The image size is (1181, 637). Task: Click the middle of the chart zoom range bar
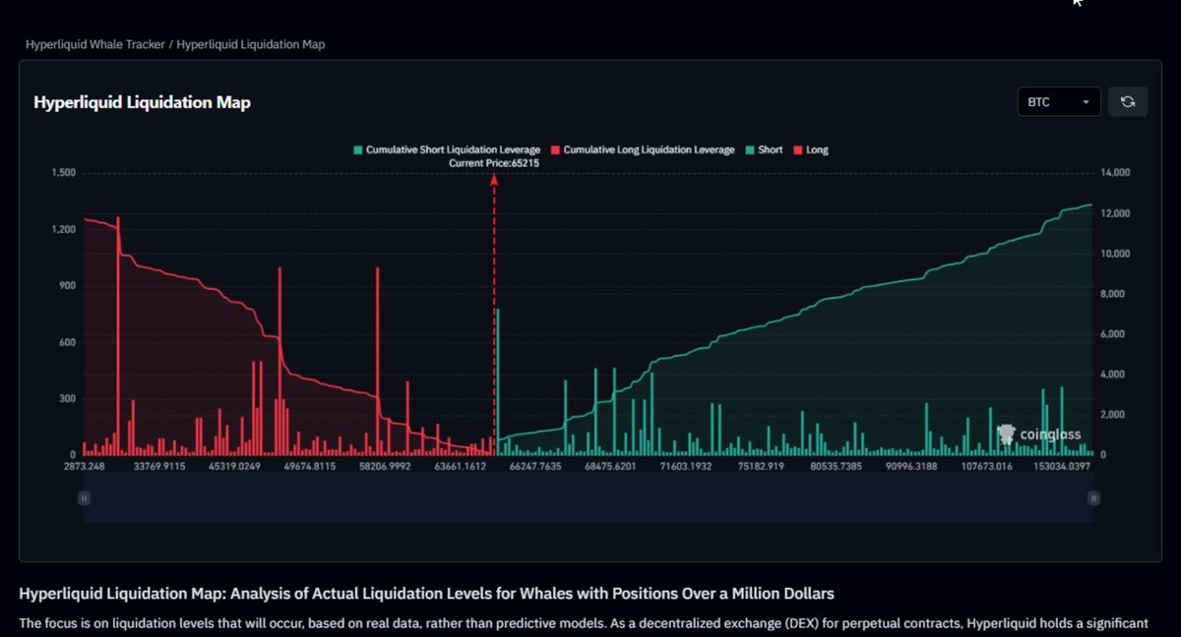tap(589, 498)
